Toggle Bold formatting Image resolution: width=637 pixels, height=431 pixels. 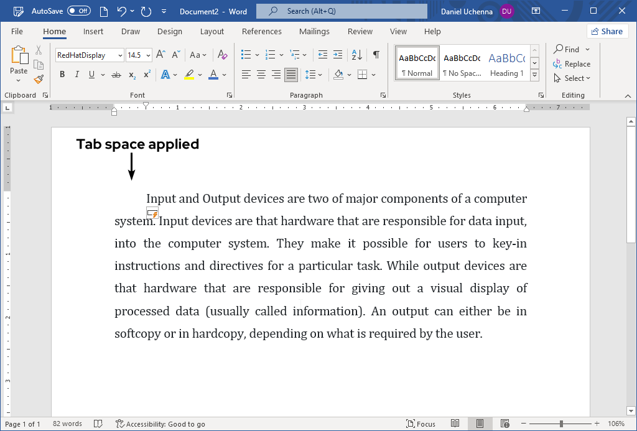pos(62,75)
